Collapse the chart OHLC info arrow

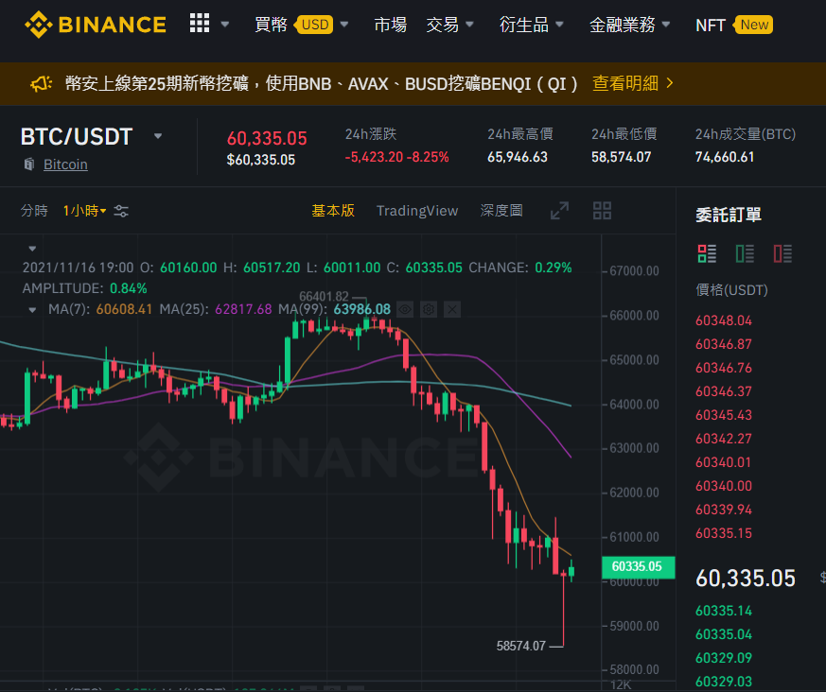(32, 248)
